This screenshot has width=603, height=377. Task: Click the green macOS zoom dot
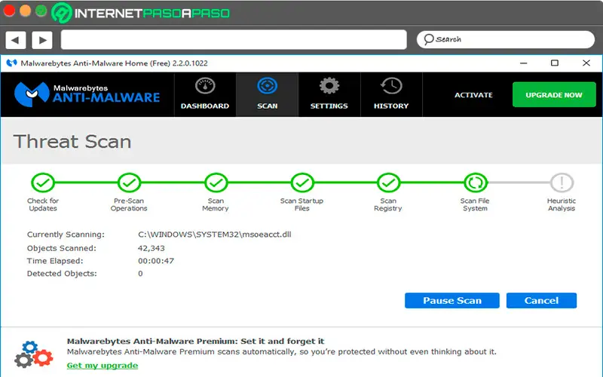[x=41, y=11]
